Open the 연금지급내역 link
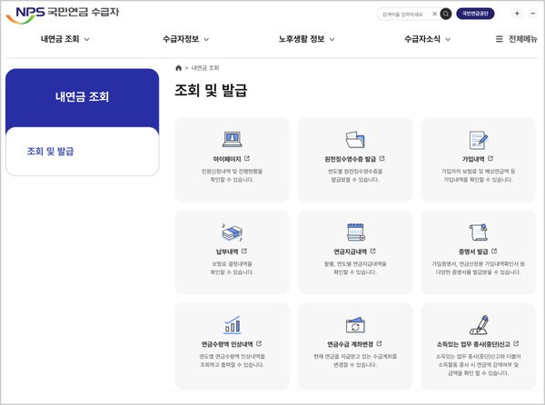This screenshot has height=405, width=545. pos(351,252)
